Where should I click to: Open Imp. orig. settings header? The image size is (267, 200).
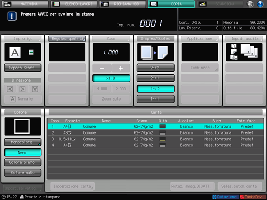coord(23,39)
